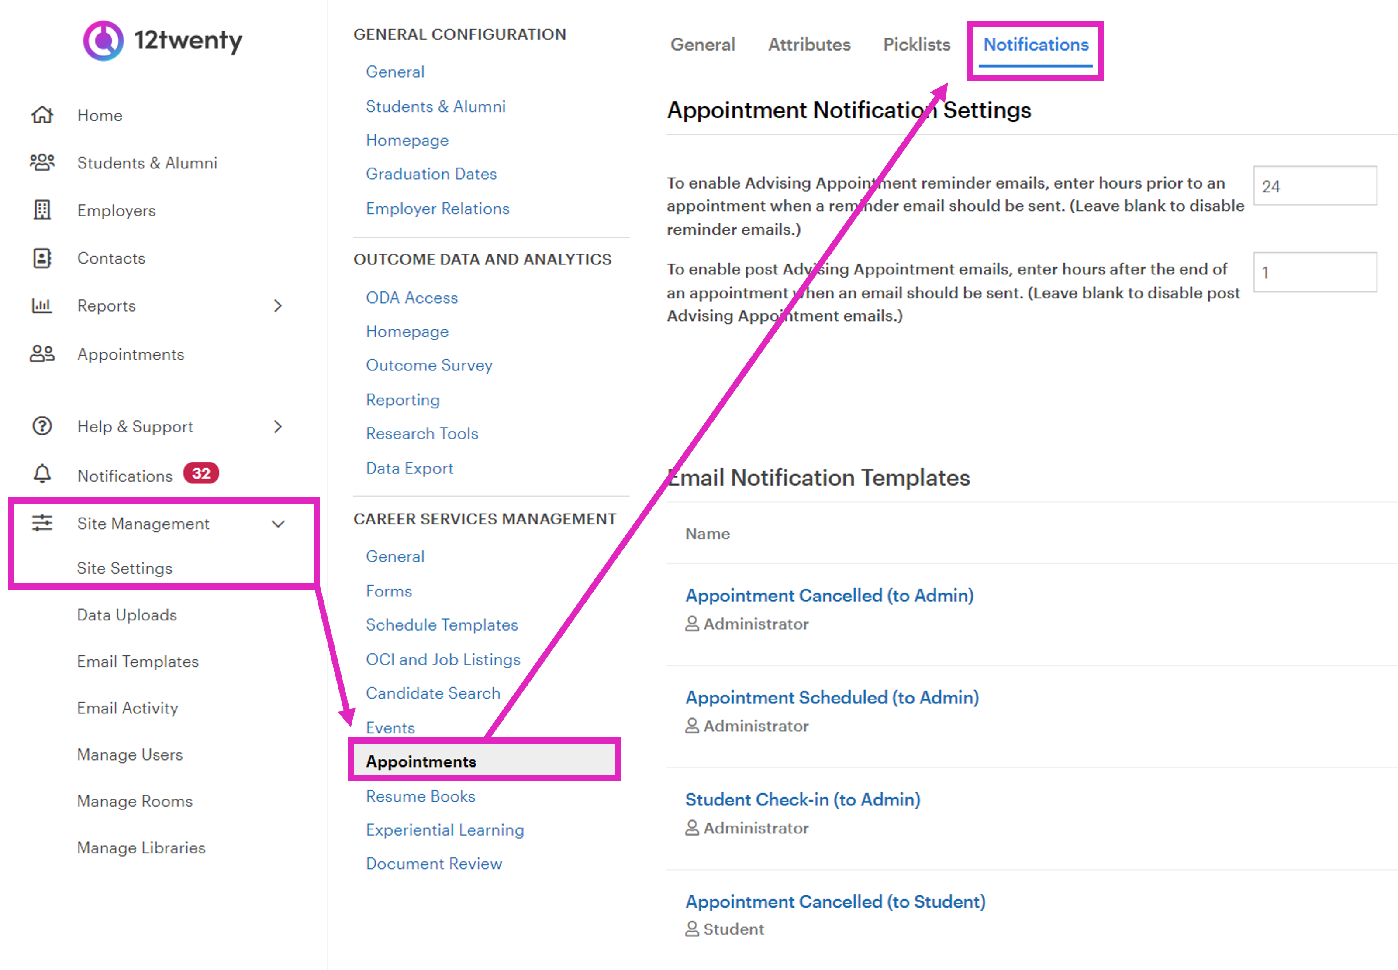1398x970 pixels.
Task: Click the Schedule Templates link
Action: point(442,624)
